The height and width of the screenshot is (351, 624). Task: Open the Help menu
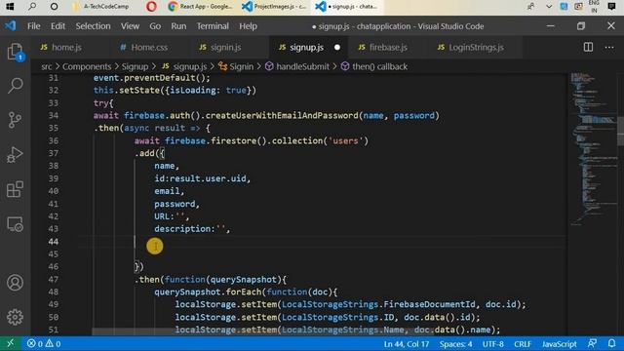tap(248, 26)
